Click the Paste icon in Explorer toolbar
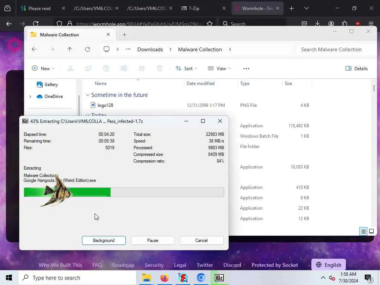Screen dimensions: 380x285 pos(106,69)
